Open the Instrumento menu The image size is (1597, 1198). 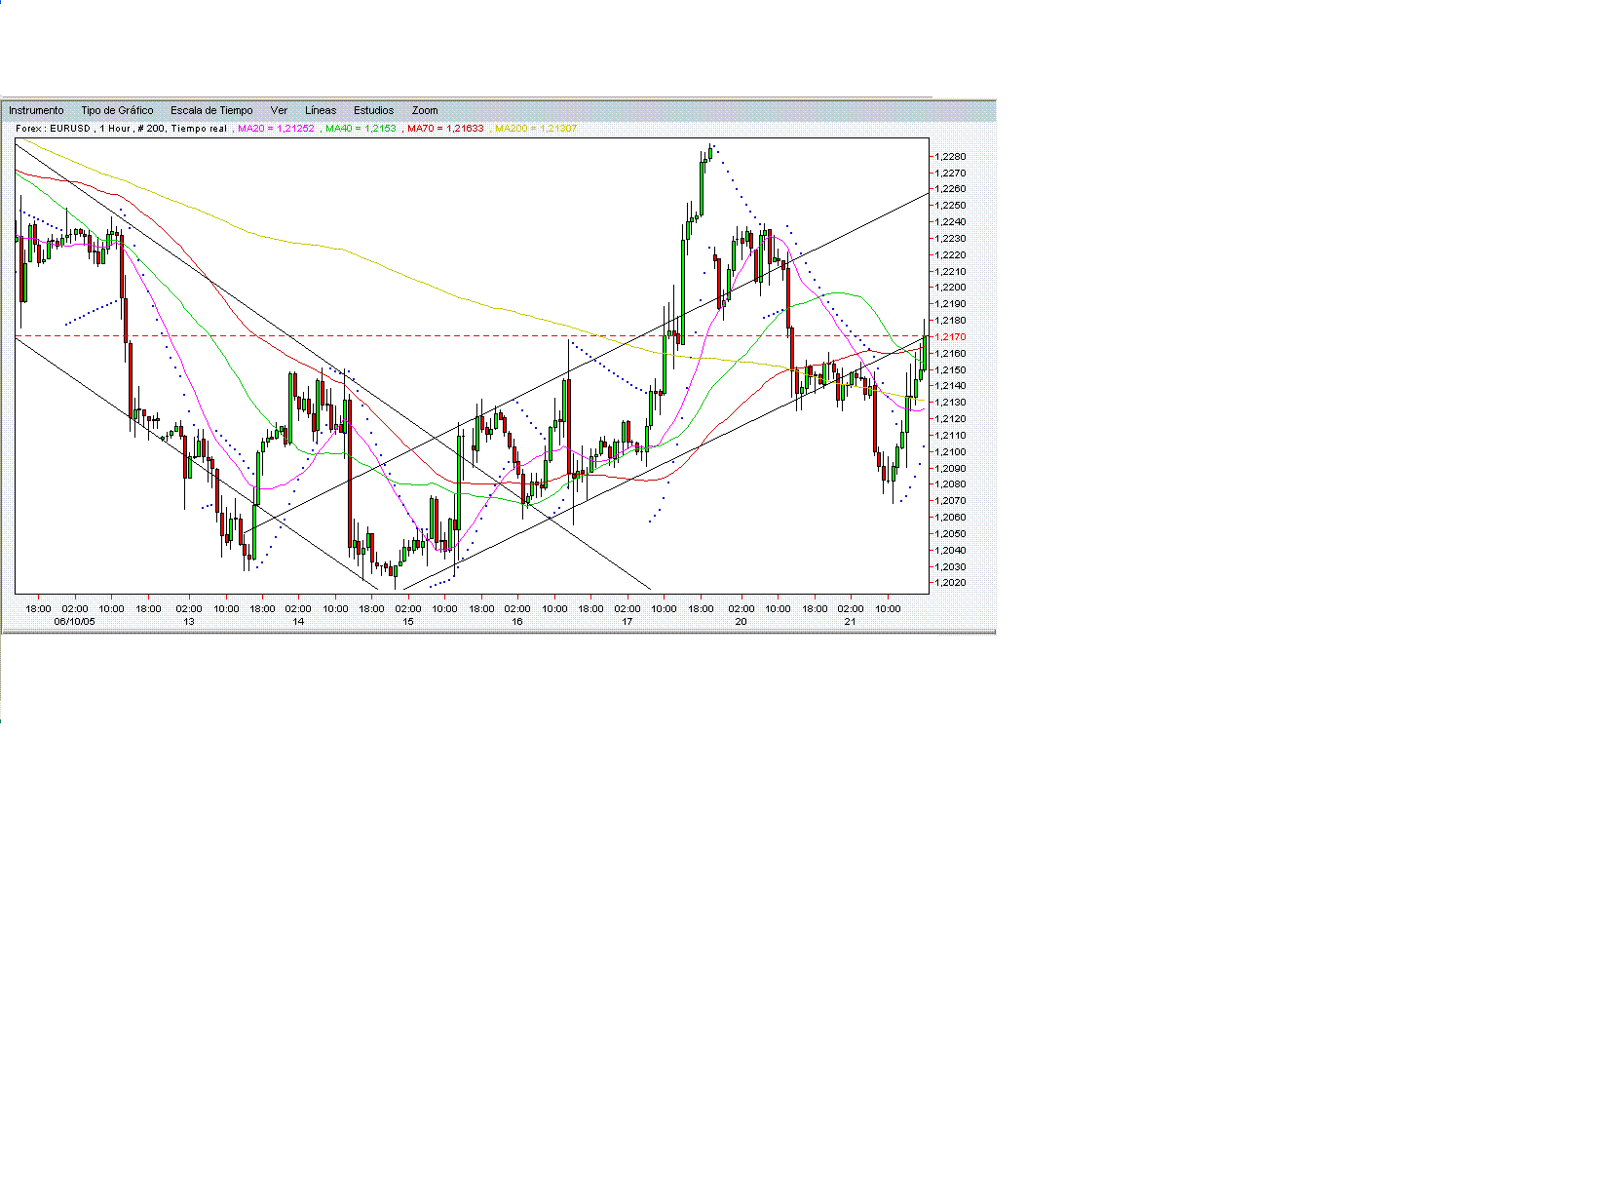click(36, 111)
